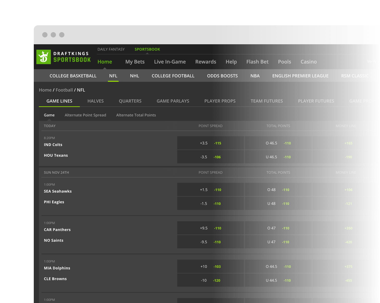Select College Basketball sport tab
This screenshot has height=303, width=380.
tap(73, 76)
